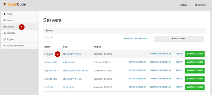Manage server for Neptune 4763
The height and width of the screenshot is (95, 212).
pyautogui.click(x=195, y=70)
